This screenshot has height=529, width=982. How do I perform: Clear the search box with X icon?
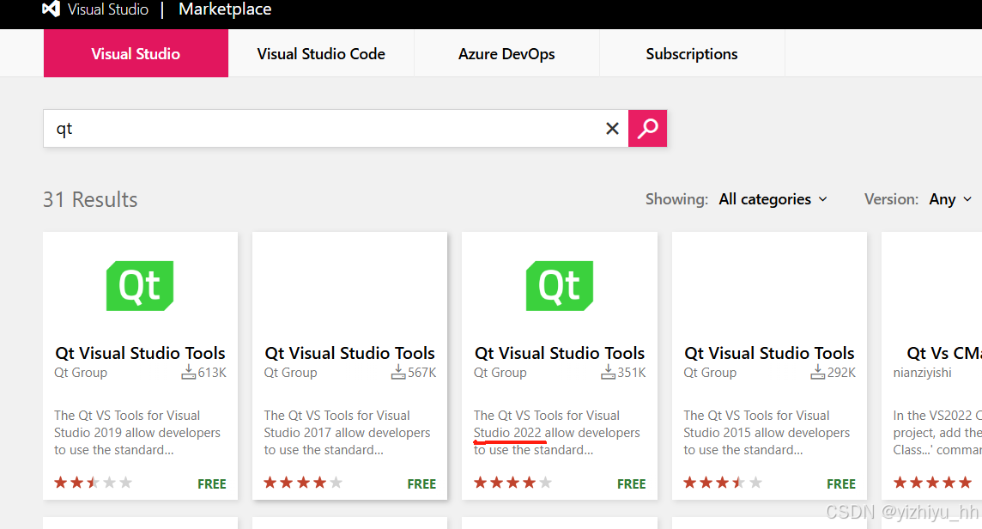click(x=612, y=129)
